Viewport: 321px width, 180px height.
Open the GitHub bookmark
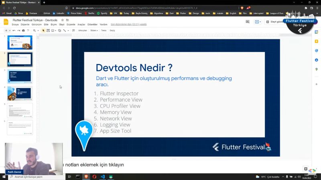45,13
